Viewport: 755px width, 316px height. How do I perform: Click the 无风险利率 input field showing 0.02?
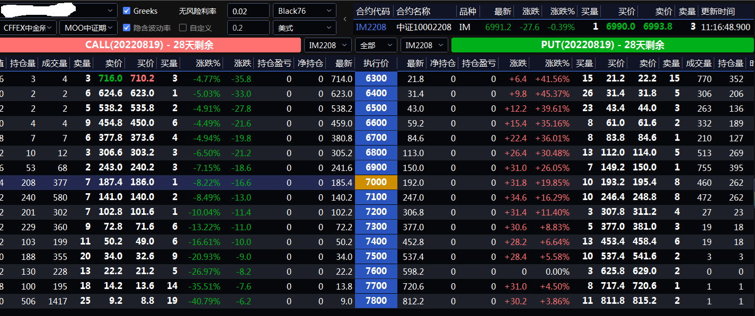click(248, 11)
